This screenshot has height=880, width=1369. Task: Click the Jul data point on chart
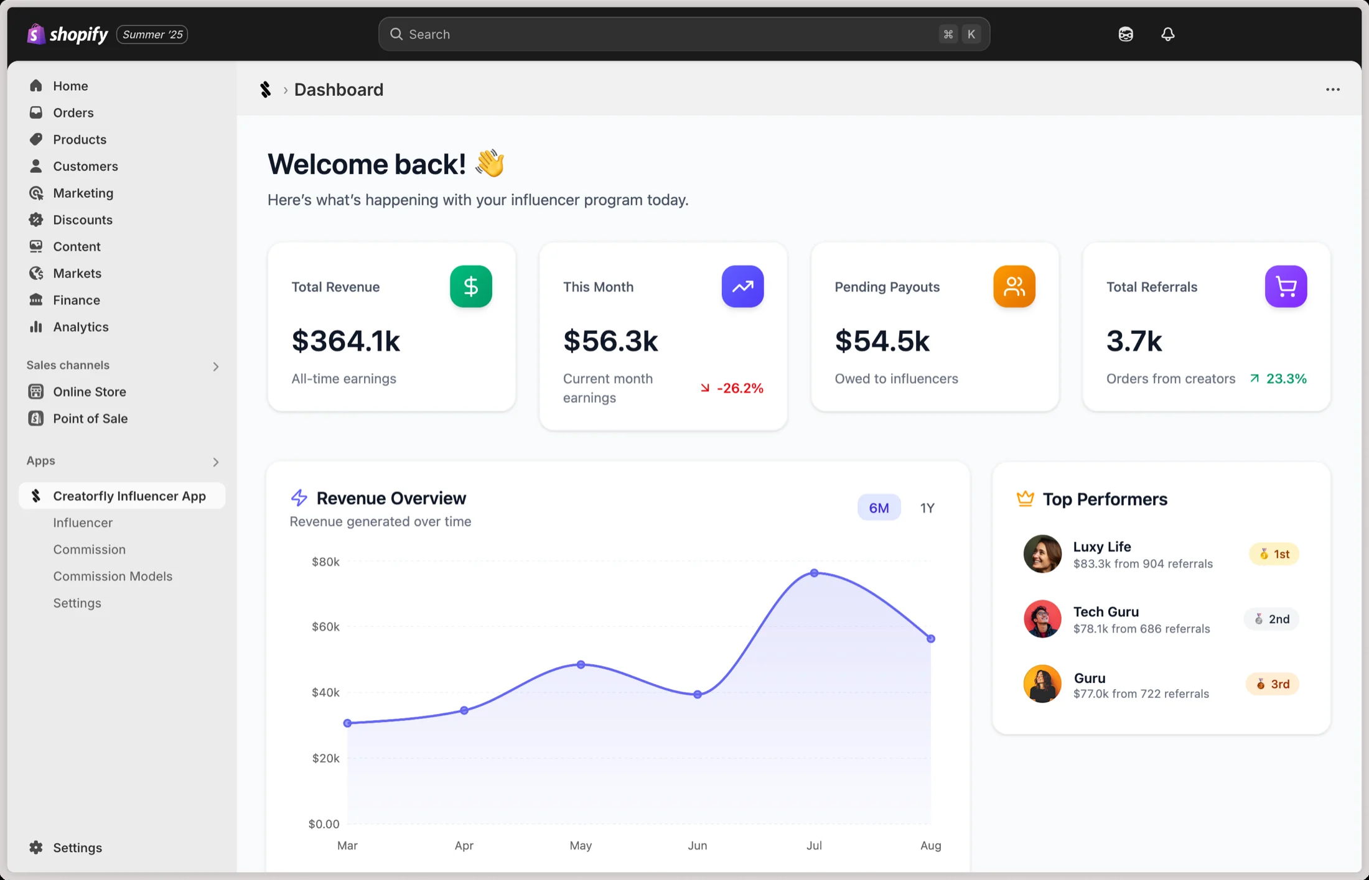coord(814,573)
